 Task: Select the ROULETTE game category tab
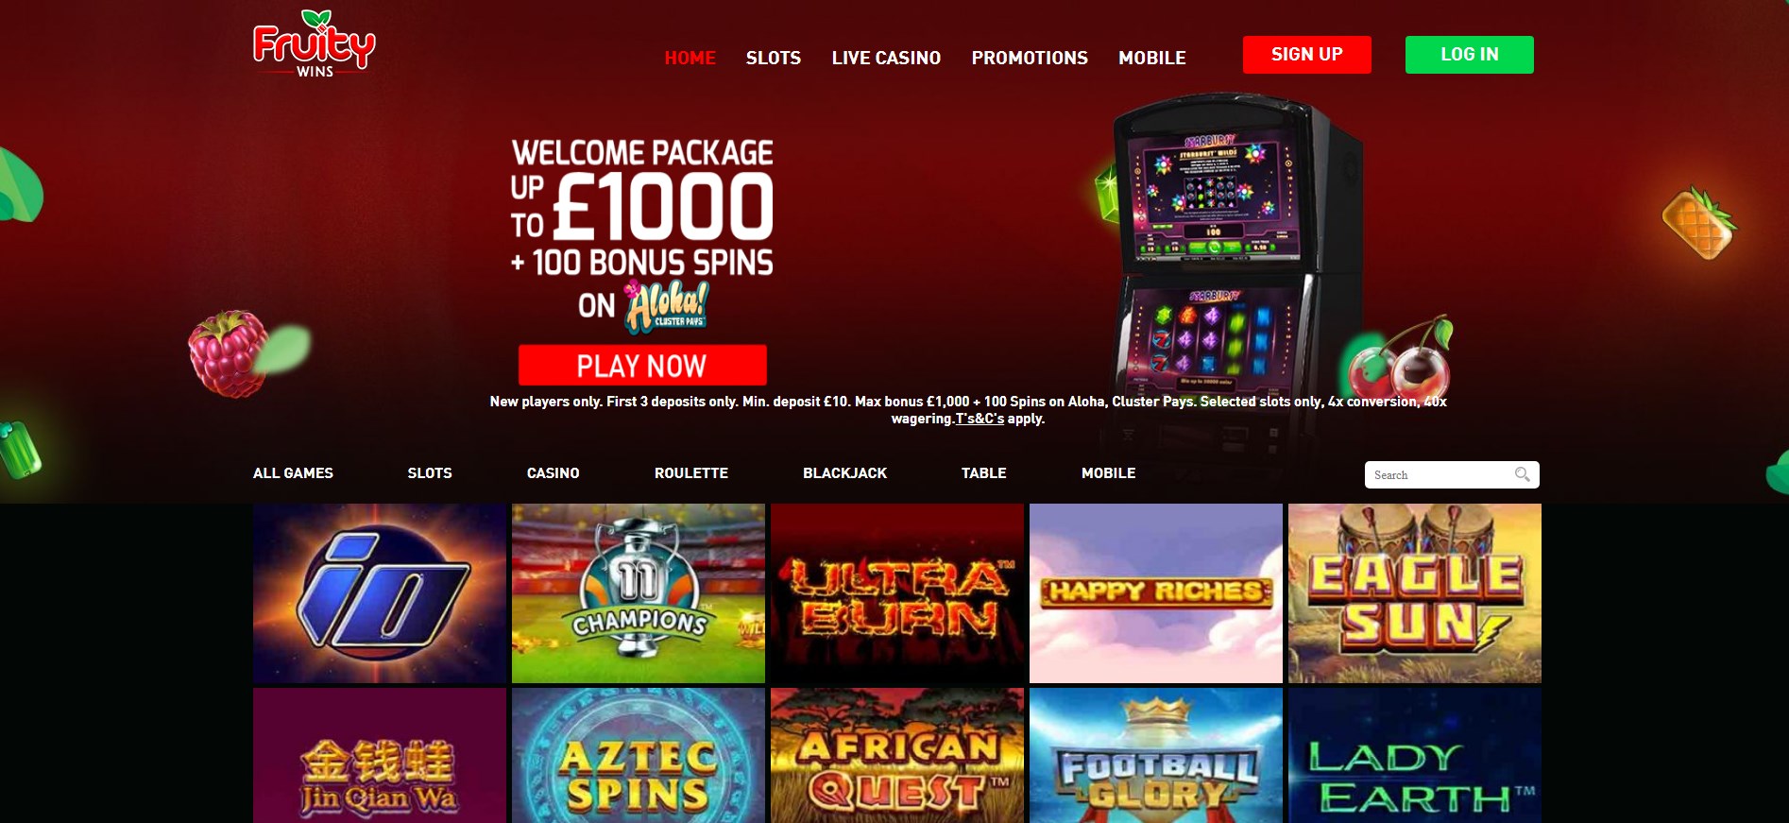tap(691, 473)
